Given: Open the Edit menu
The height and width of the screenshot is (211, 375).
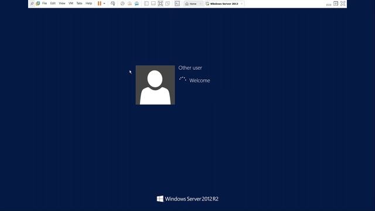Looking at the screenshot, I should [53, 4].
